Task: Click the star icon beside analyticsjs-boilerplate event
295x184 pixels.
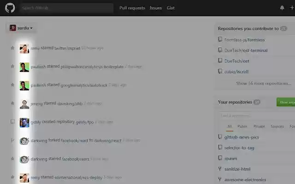Action: pyautogui.click(x=12, y=66)
